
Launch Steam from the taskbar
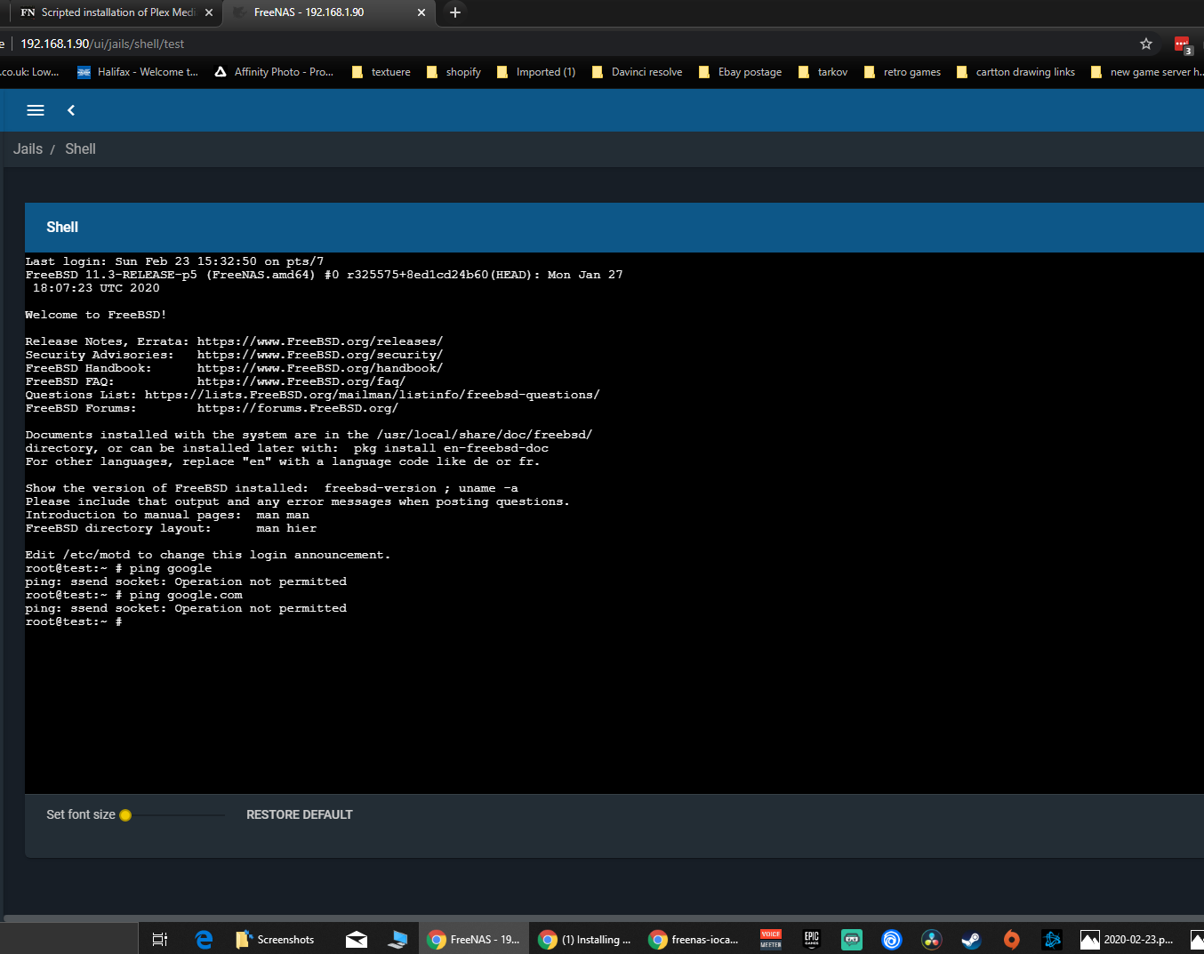[x=971, y=939]
